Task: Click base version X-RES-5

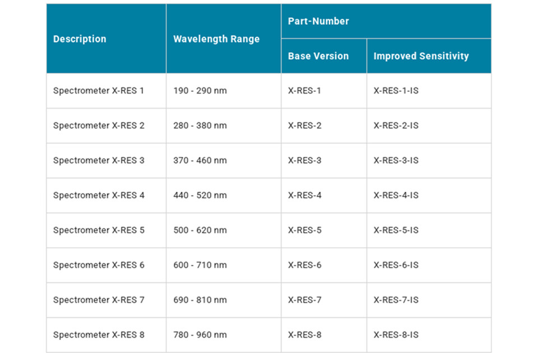Action: point(305,230)
